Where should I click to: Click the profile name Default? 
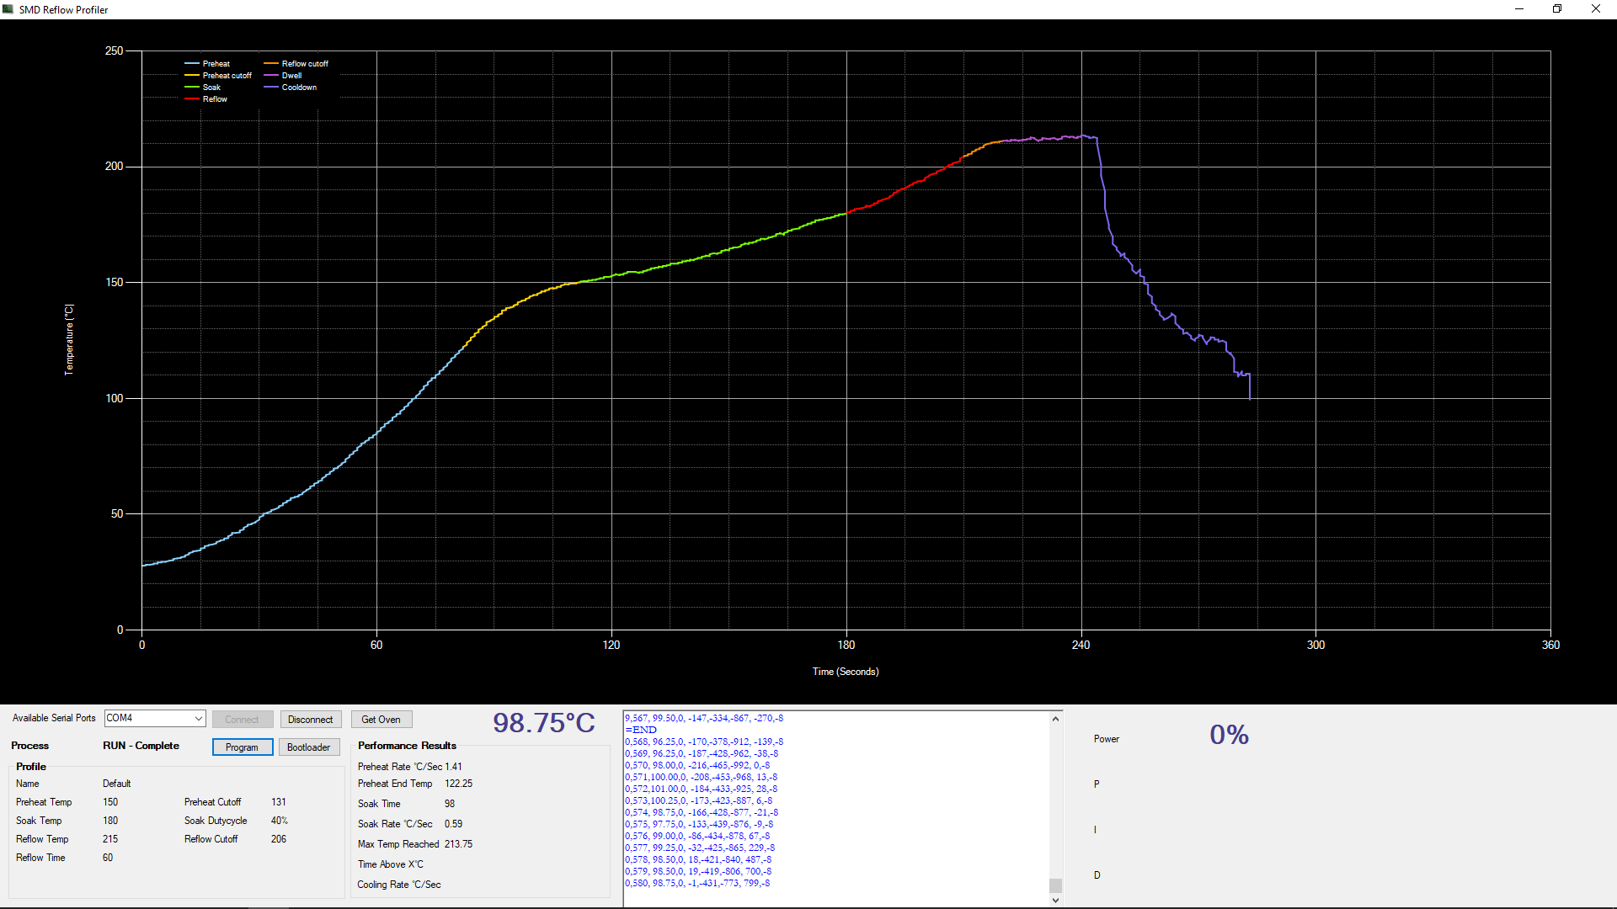(117, 784)
